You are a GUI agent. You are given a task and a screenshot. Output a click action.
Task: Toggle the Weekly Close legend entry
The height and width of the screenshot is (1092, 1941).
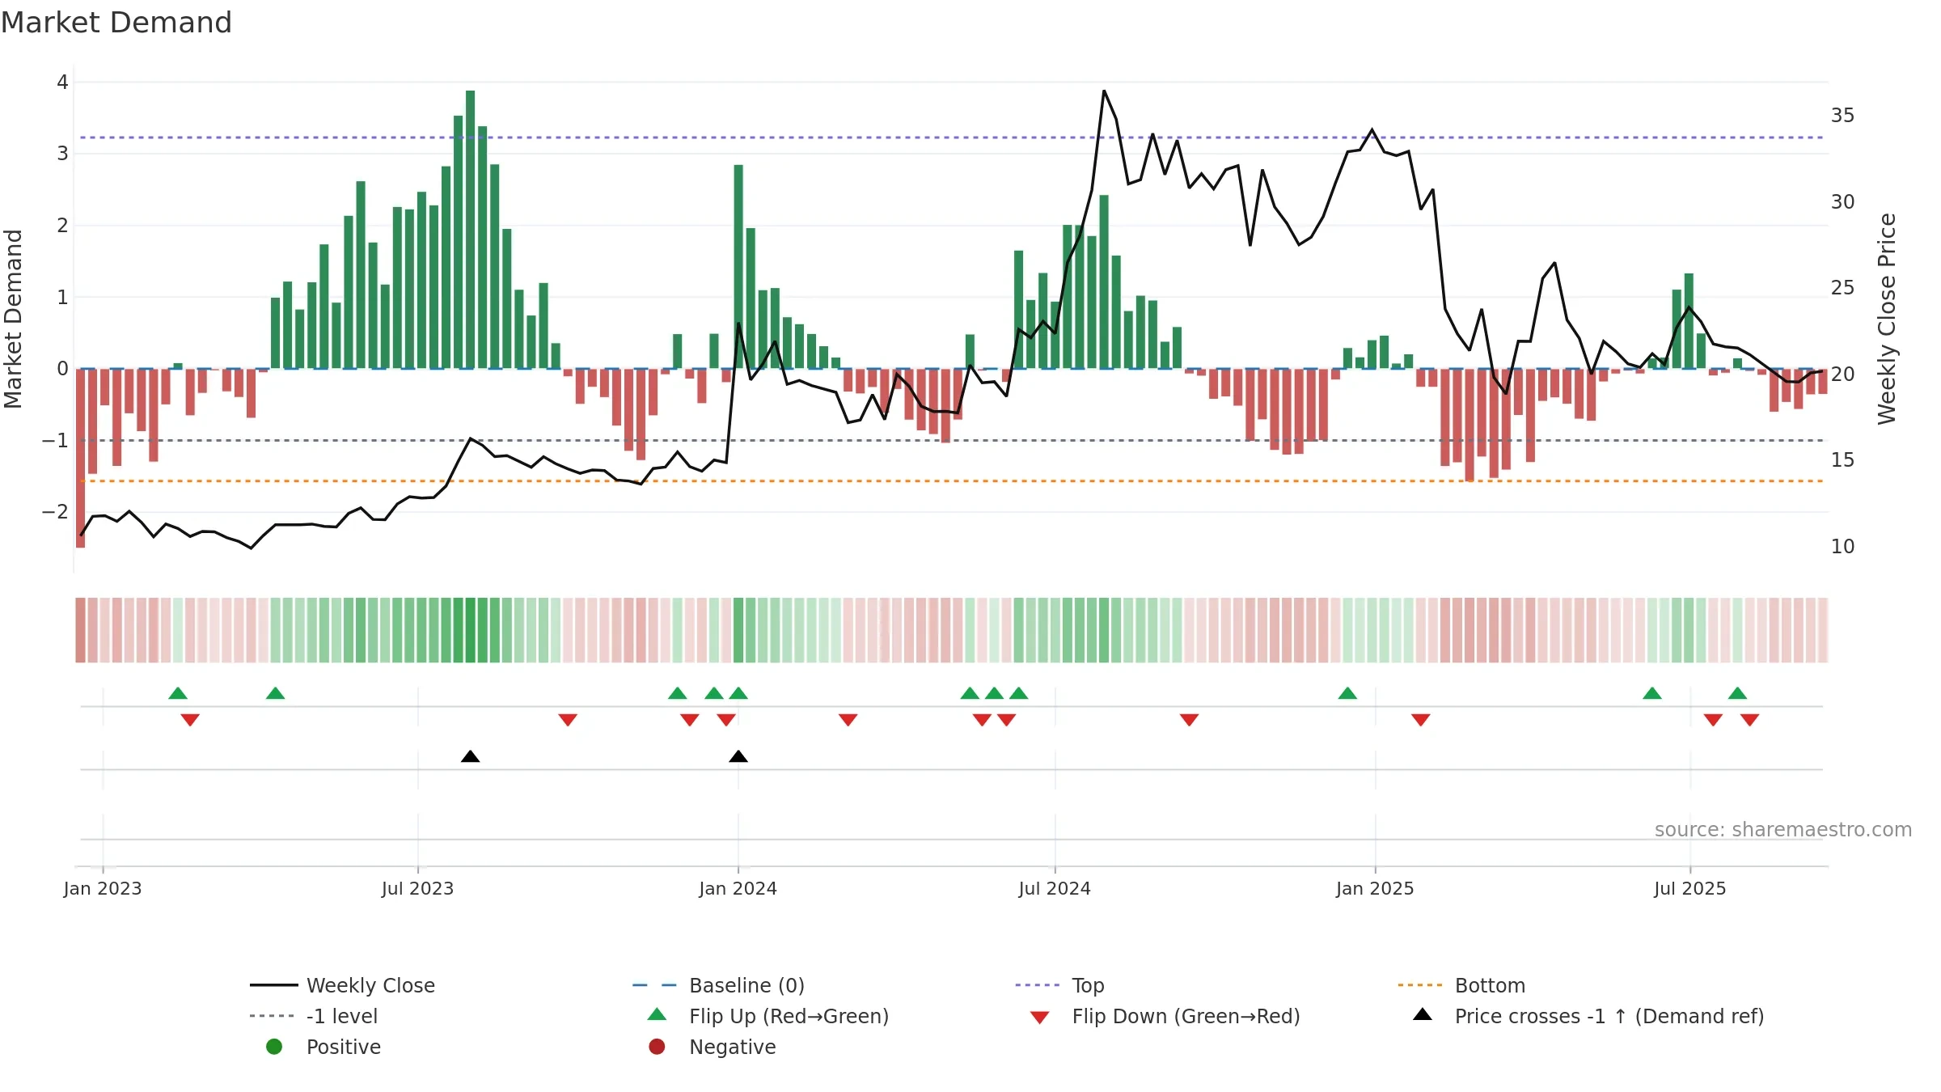[x=342, y=985]
